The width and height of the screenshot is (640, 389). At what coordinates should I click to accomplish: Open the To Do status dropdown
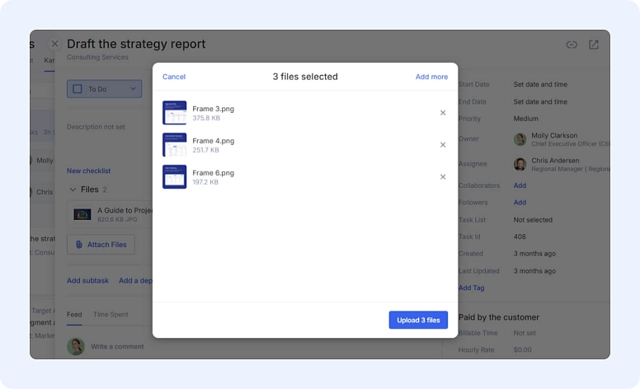(x=133, y=89)
